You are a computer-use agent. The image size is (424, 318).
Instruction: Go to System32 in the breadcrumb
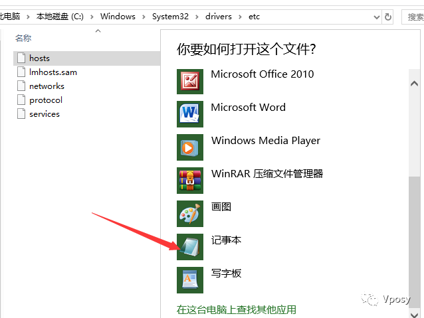click(x=170, y=17)
